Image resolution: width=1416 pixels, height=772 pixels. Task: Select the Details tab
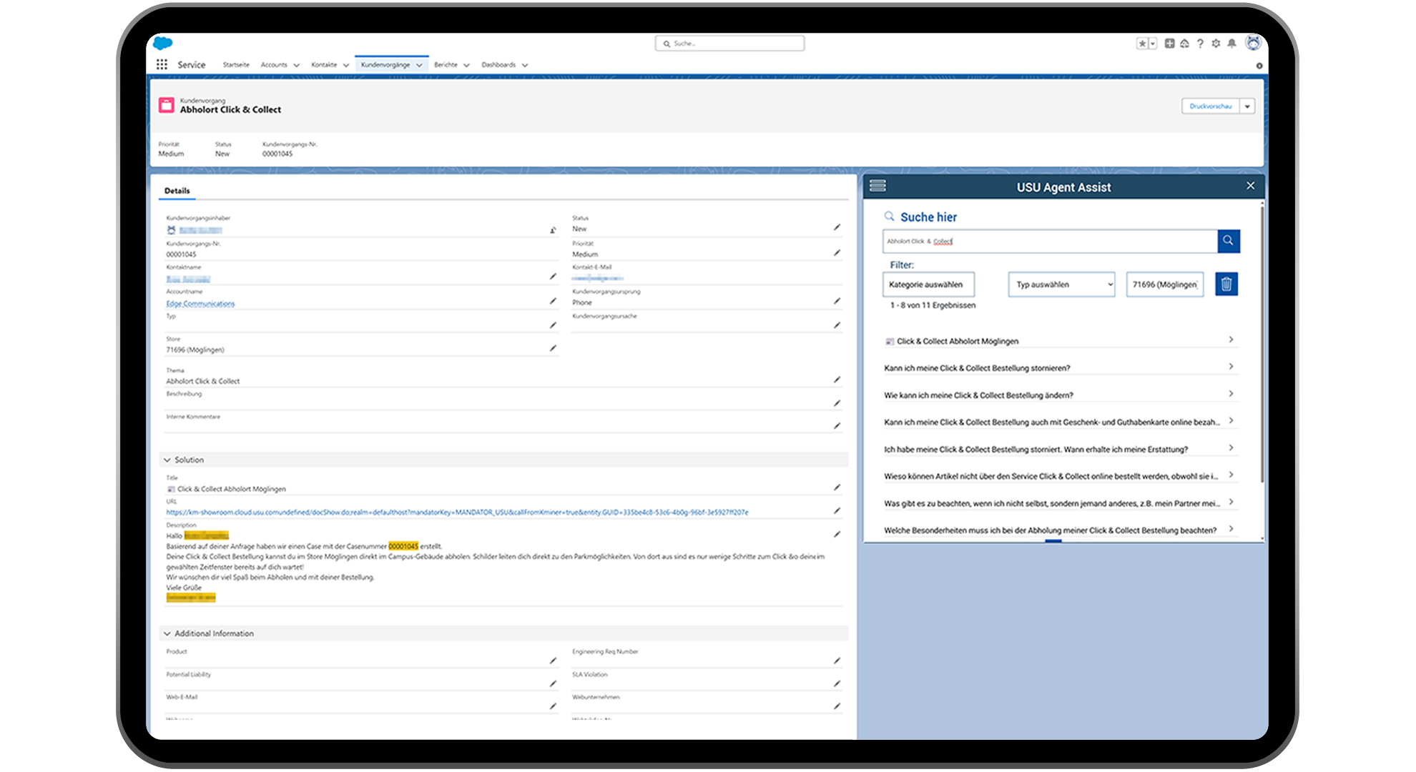pos(177,191)
